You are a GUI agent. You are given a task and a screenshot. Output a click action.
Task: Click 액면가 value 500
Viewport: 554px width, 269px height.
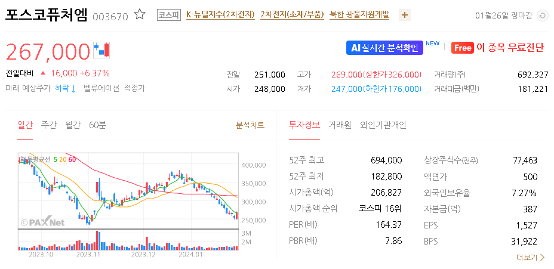(530, 177)
